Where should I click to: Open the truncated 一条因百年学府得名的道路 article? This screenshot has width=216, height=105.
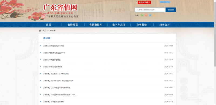pos(59,95)
